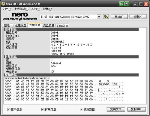Viewport: 150px width, 116px height.
Task: Open the 运行测试(R) menu
Action: tap(21, 9)
